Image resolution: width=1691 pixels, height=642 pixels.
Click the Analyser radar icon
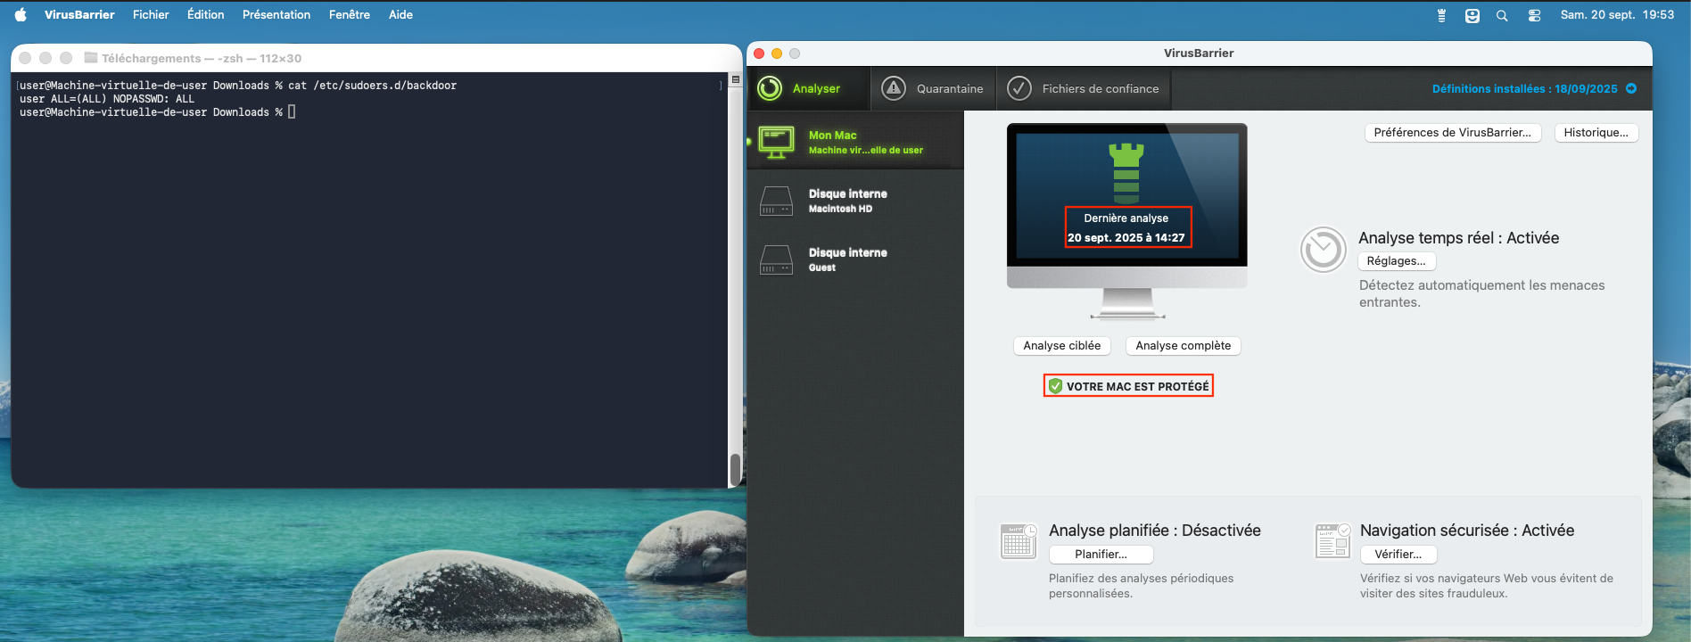[x=769, y=88]
